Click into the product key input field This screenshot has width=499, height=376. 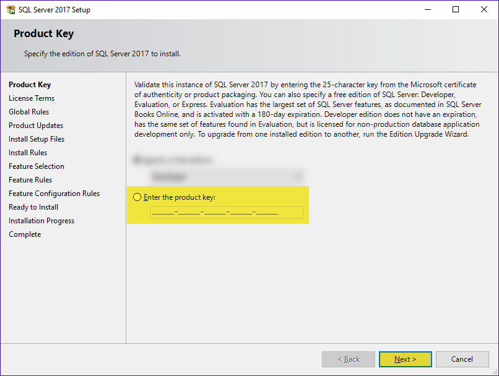[x=227, y=212]
